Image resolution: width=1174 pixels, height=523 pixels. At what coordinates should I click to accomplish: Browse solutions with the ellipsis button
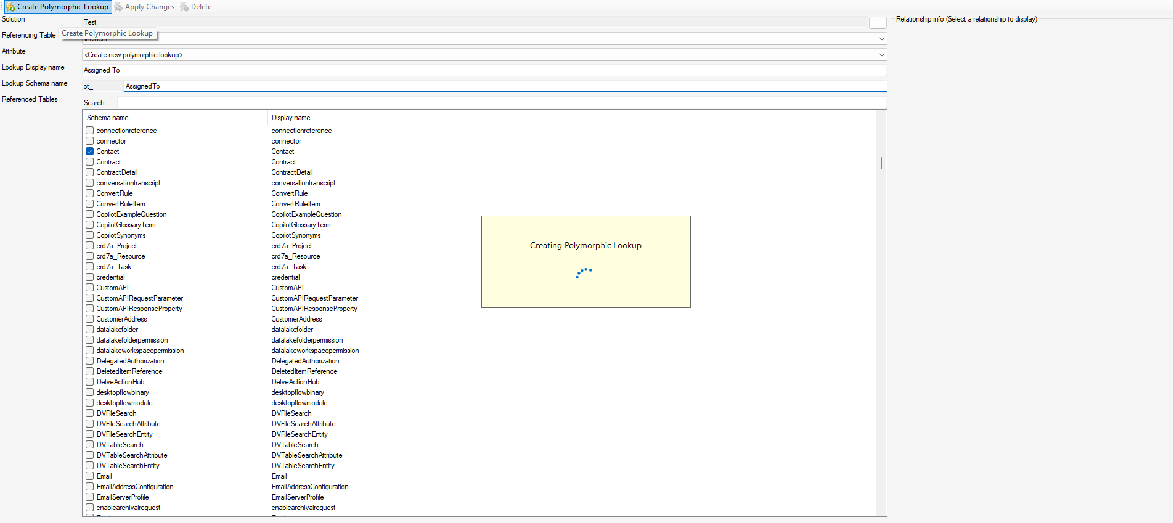[877, 23]
